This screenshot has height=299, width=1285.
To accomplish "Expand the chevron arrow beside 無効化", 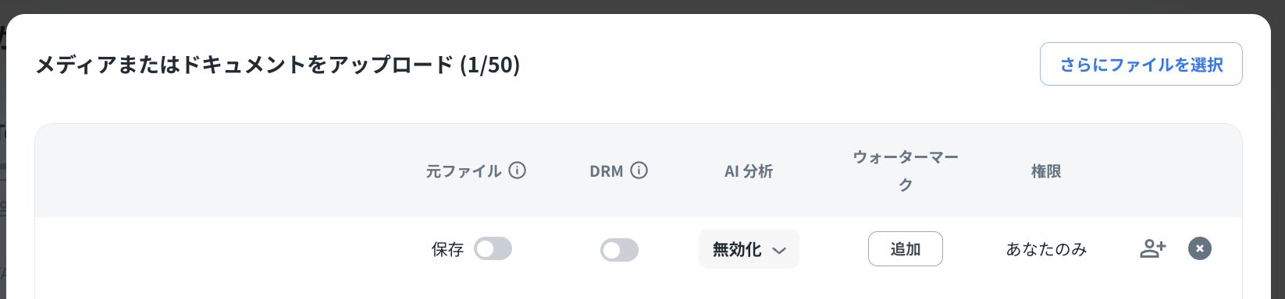I will click(778, 251).
